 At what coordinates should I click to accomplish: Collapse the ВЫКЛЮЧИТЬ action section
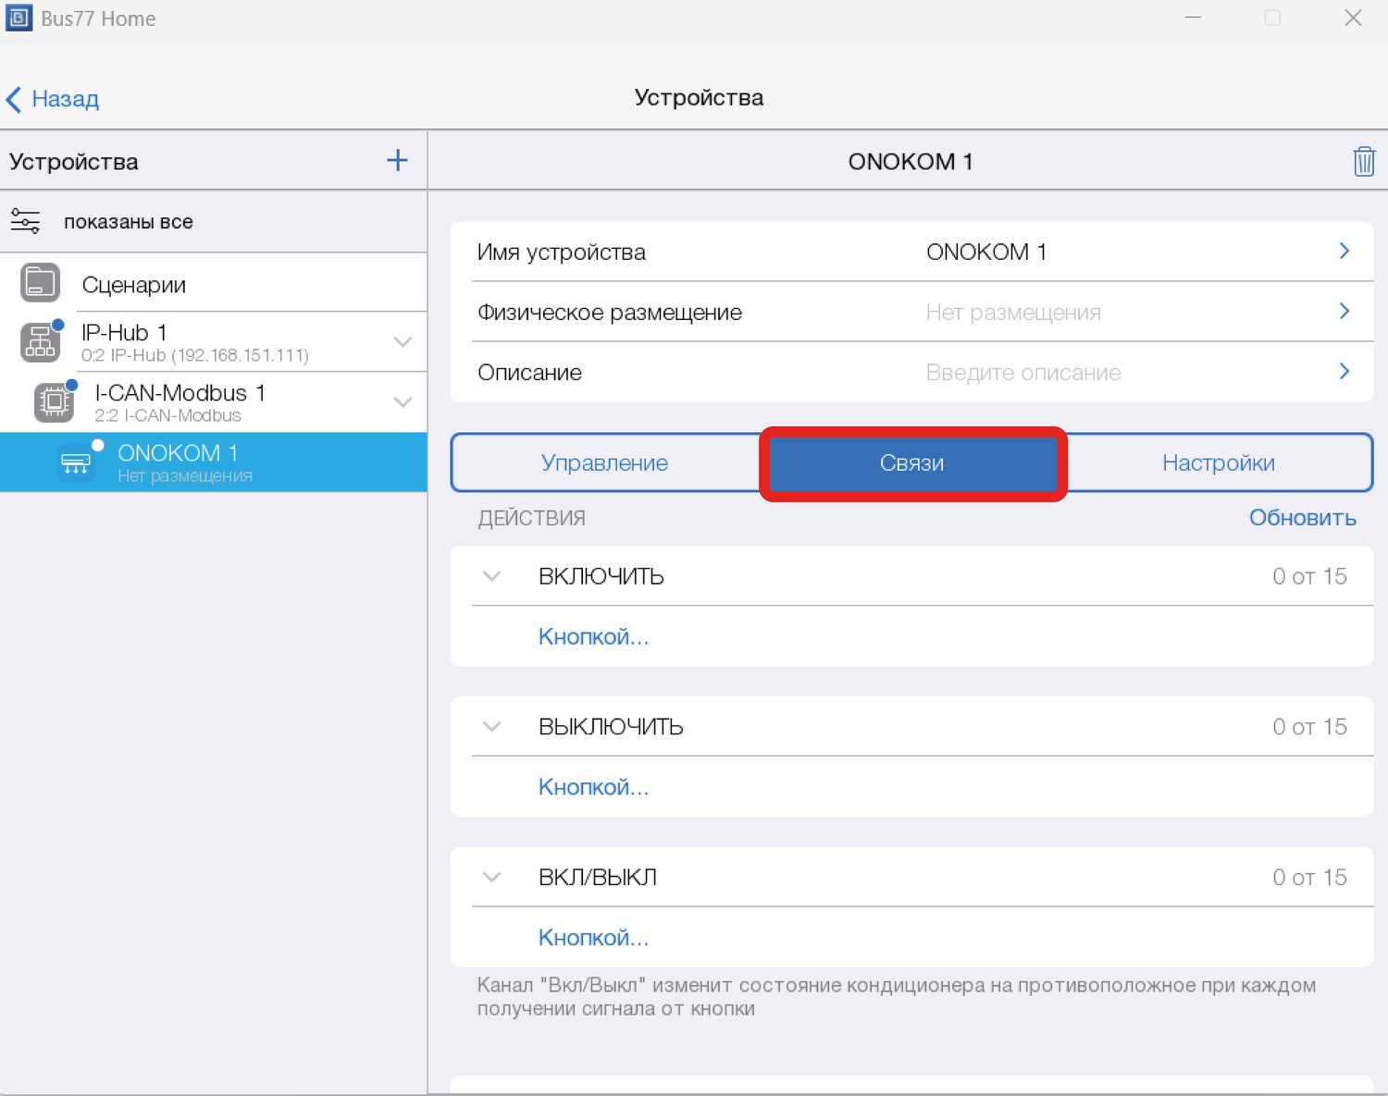tap(491, 727)
